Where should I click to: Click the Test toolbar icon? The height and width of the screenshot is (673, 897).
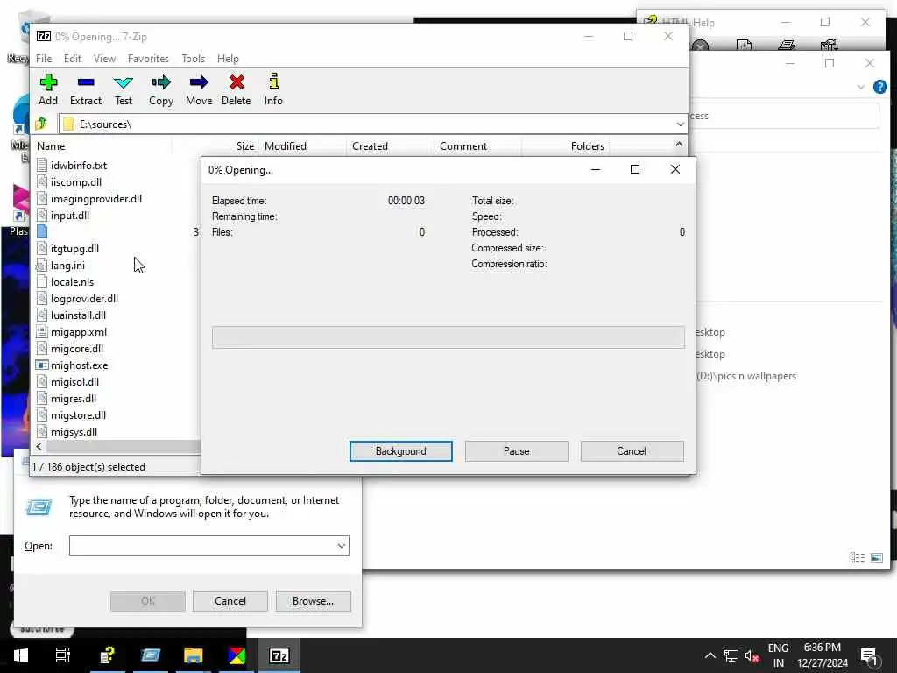(123, 82)
